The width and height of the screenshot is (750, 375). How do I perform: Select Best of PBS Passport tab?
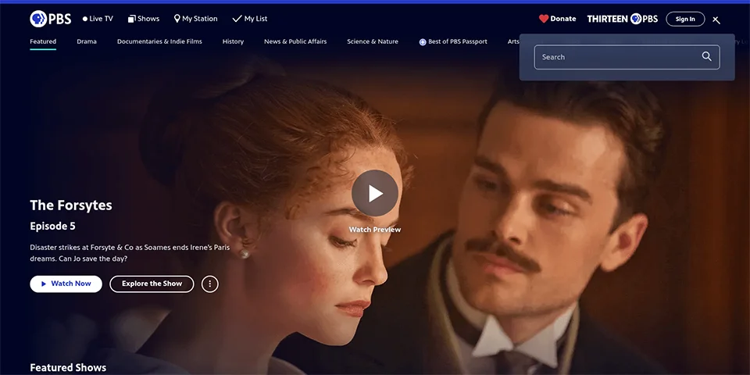[x=453, y=41]
